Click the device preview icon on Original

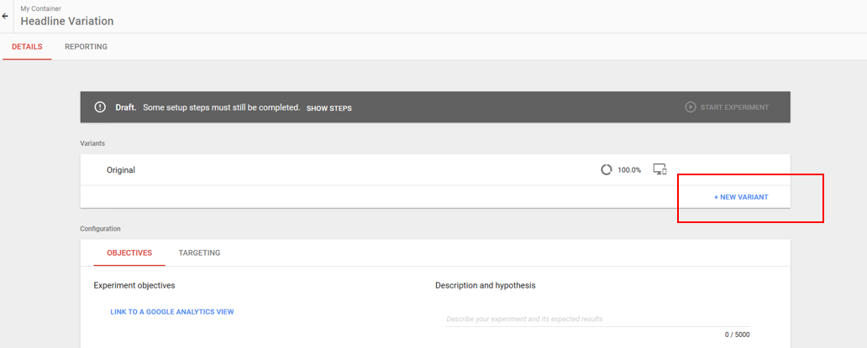pos(659,169)
